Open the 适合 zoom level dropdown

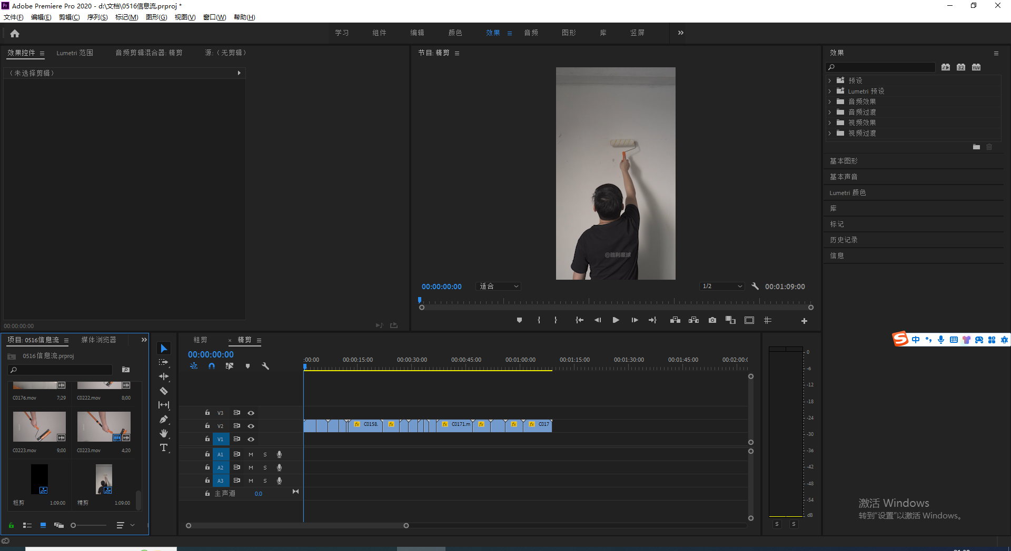point(498,287)
